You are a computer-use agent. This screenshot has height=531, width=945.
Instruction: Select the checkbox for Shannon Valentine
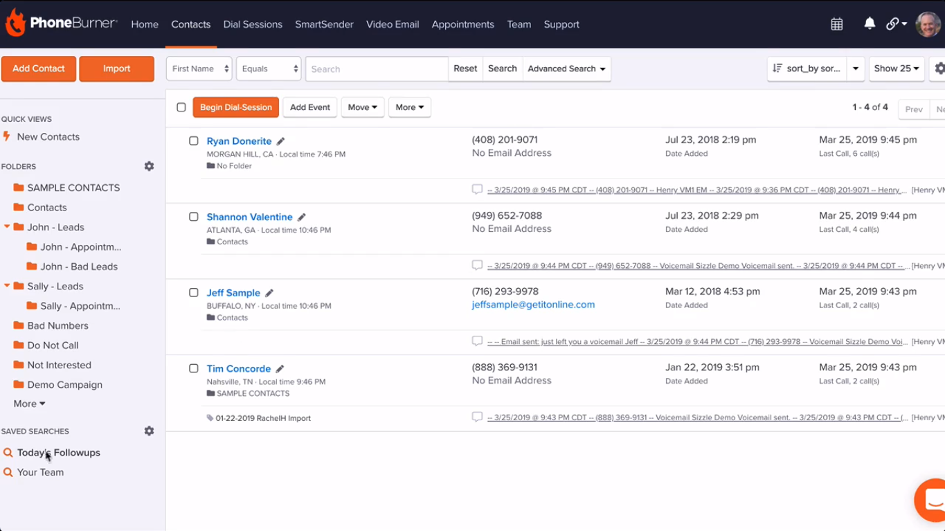click(x=194, y=217)
